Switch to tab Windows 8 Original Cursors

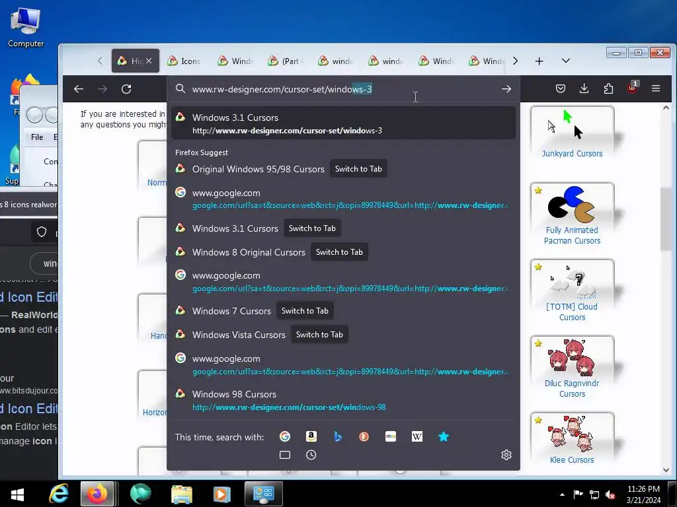(339, 252)
